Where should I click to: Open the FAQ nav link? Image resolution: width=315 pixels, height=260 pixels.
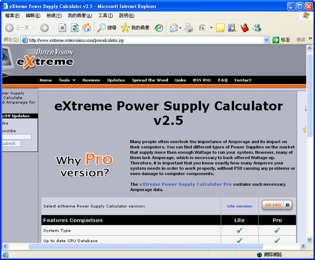[223, 80]
